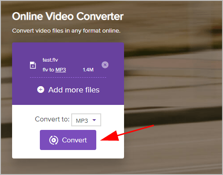
Task: Click the 'flv to' text in file row
Action: [48, 70]
